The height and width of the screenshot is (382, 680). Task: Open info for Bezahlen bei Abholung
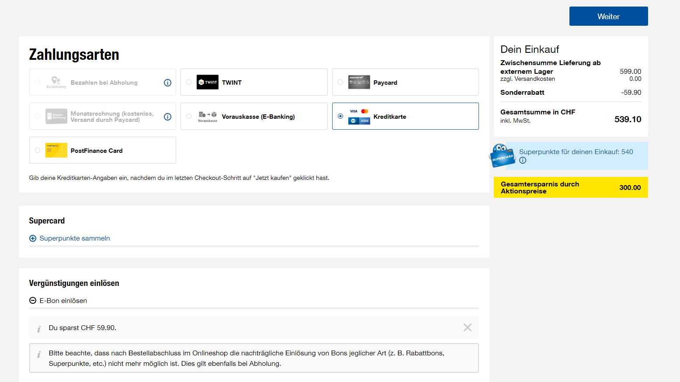[x=167, y=83]
